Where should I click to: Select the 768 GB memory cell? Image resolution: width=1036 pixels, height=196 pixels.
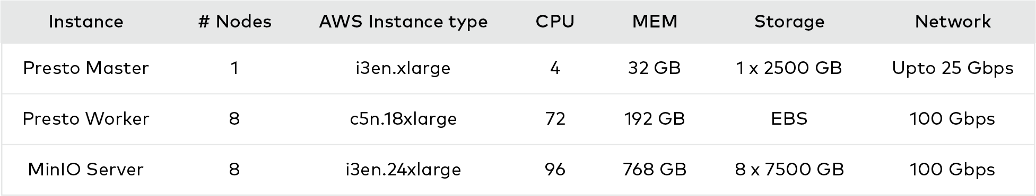655,170
